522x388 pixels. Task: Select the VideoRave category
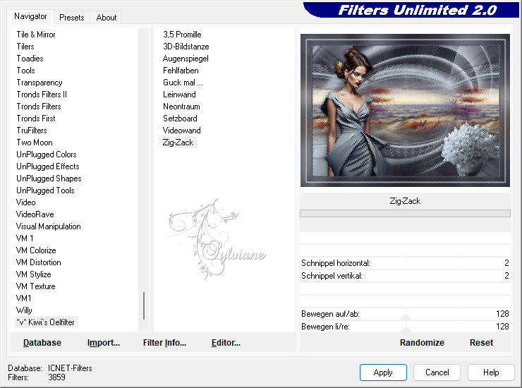point(35,214)
